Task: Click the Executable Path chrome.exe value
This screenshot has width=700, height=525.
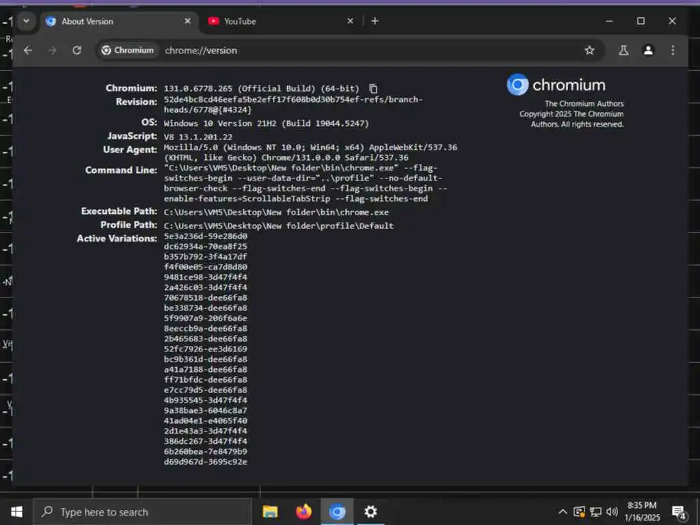Action: (276, 213)
